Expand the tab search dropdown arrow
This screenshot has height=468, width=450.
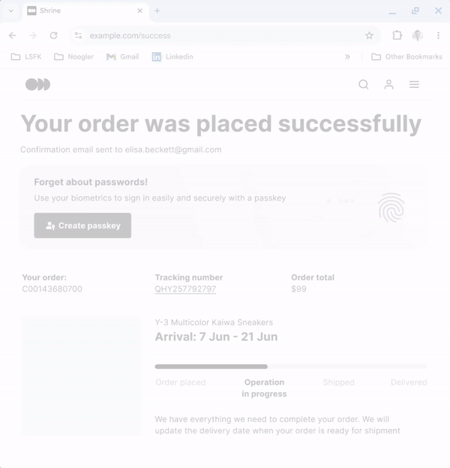(x=10, y=11)
